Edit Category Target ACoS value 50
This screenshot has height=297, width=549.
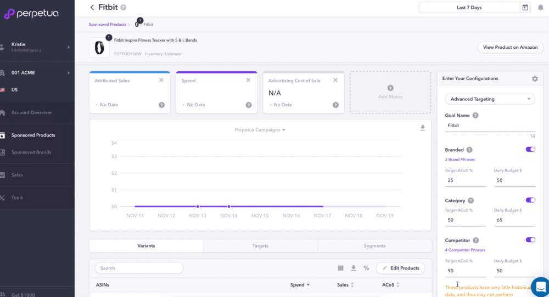click(466, 220)
